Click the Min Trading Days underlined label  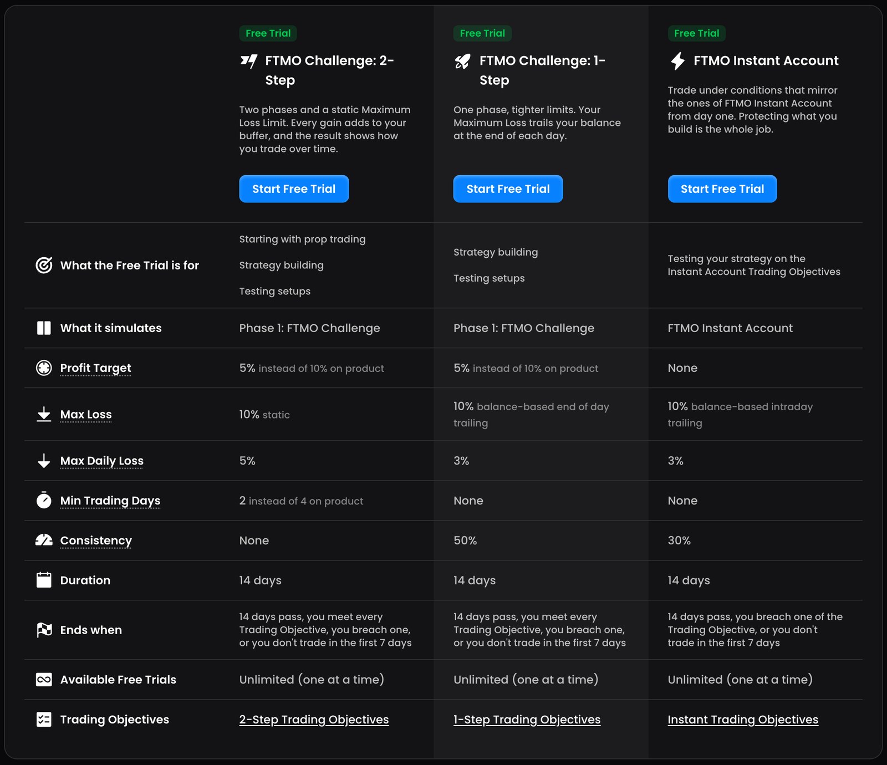(x=110, y=501)
